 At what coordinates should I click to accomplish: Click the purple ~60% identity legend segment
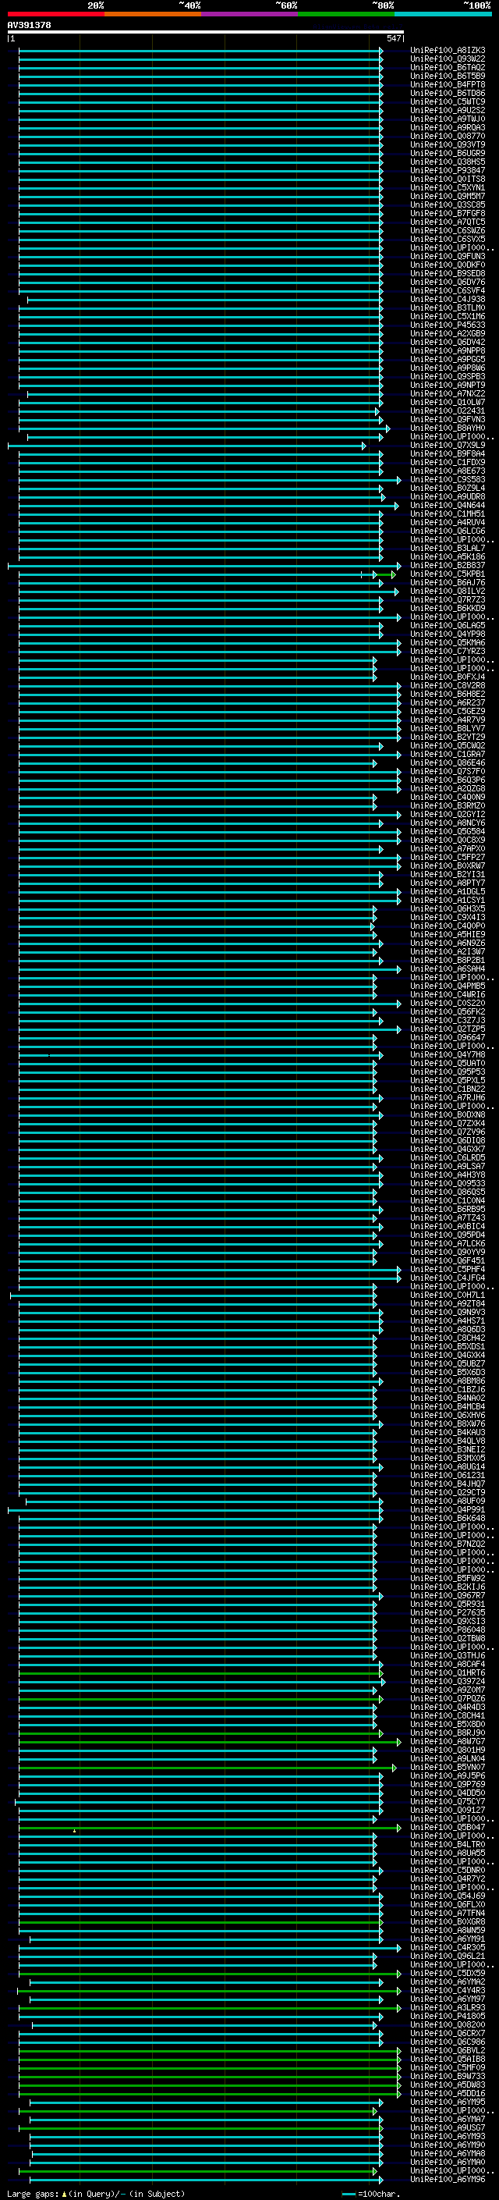coord(250,14)
